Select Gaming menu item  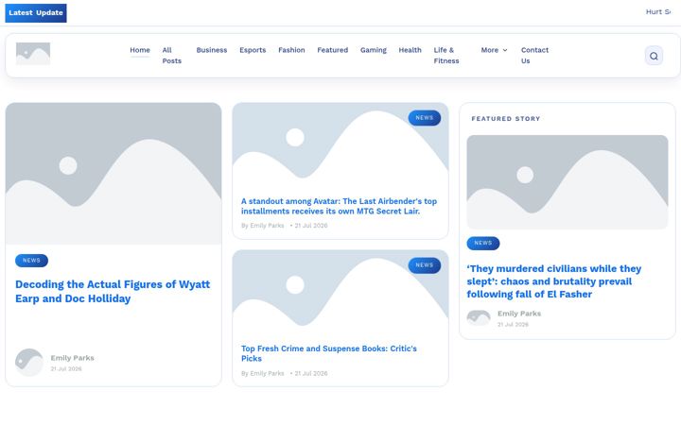tap(374, 50)
